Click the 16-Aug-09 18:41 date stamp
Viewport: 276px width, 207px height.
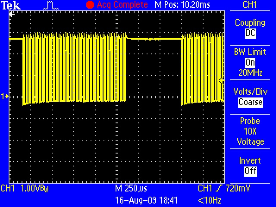(x=146, y=201)
